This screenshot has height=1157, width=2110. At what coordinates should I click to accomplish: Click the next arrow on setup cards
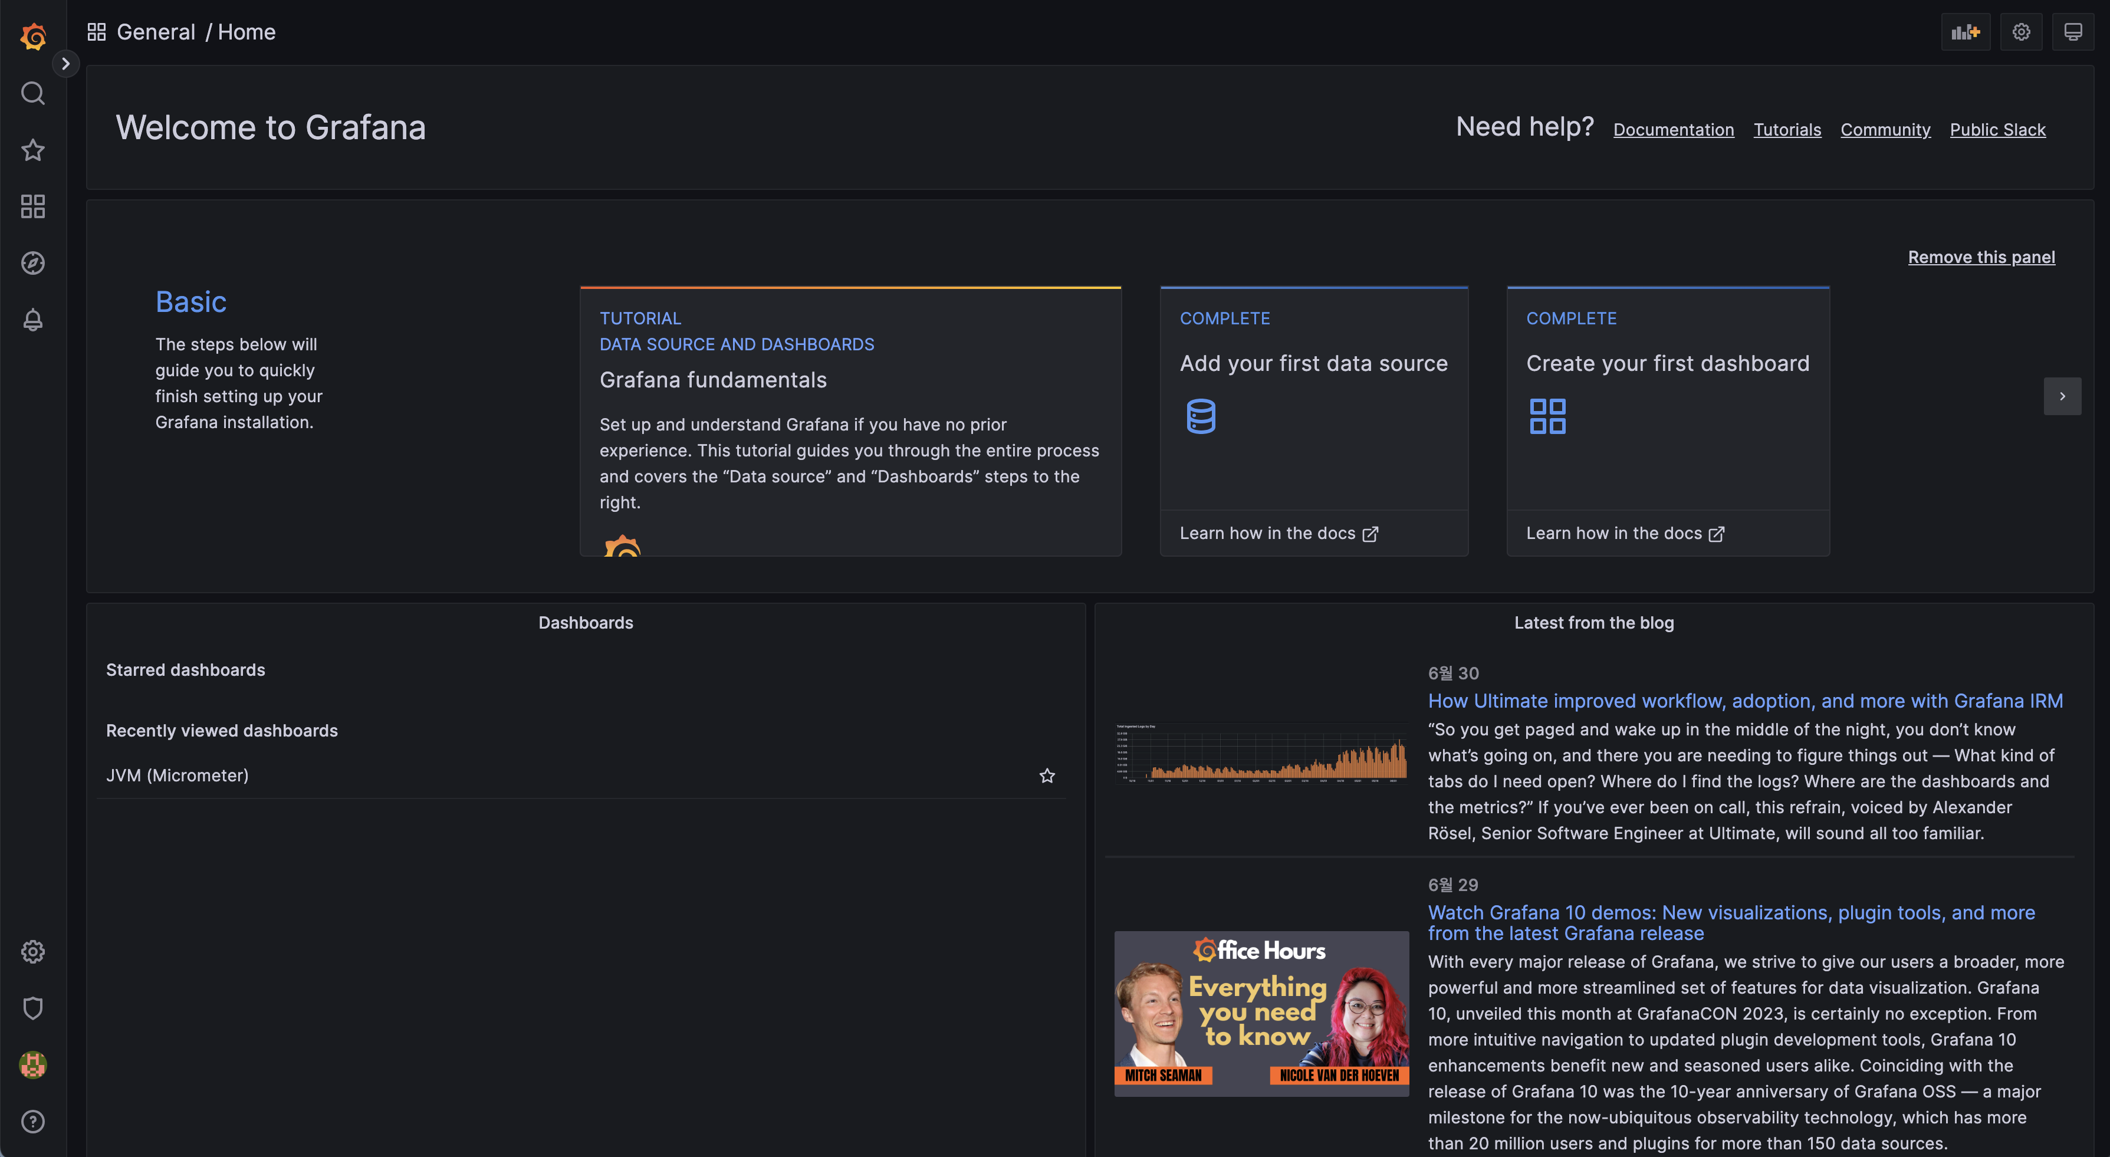coord(2062,396)
